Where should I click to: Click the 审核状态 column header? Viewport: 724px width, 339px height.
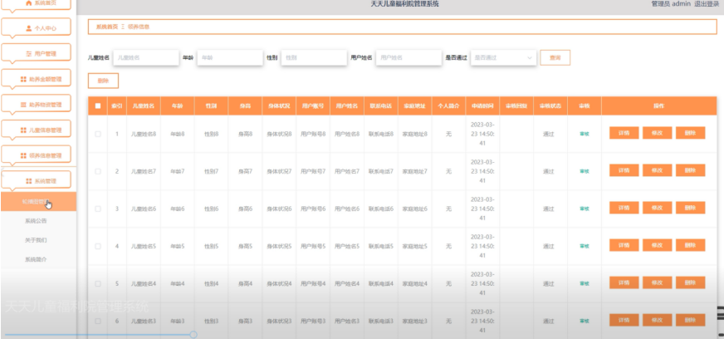point(550,106)
